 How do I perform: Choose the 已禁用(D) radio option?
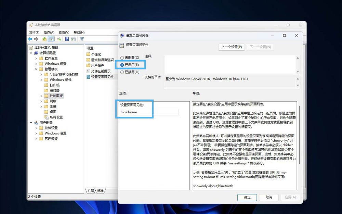(x=122, y=72)
